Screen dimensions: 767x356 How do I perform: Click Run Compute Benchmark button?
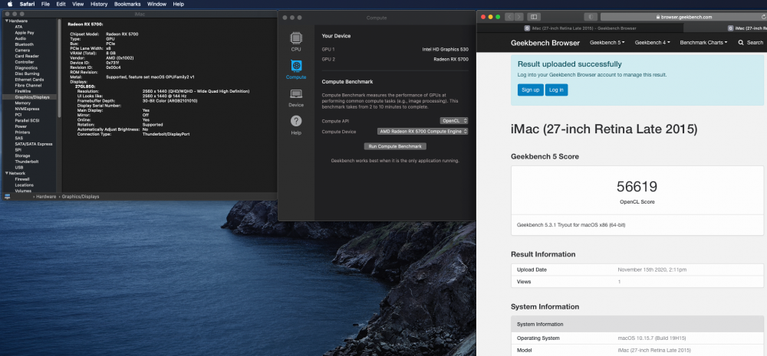pyautogui.click(x=395, y=146)
